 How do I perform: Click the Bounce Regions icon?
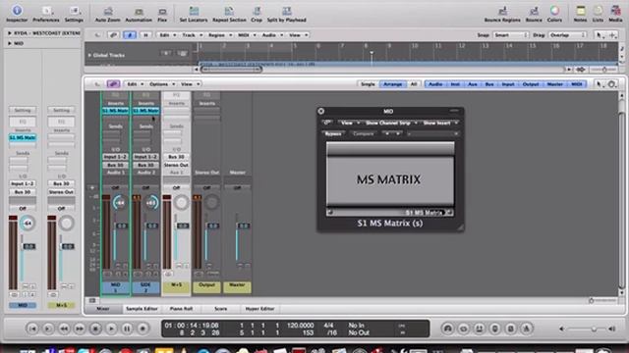coord(502,14)
